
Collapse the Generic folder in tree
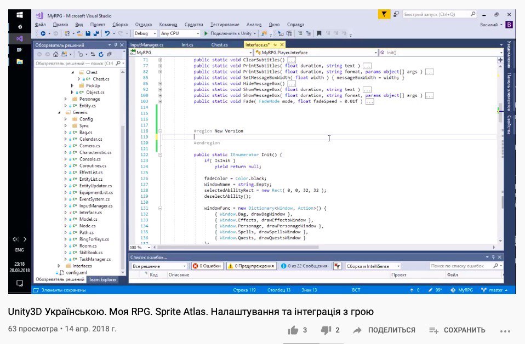59,112
